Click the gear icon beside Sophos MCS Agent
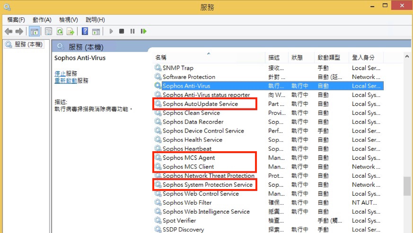This screenshot has width=413, height=233. [158, 158]
